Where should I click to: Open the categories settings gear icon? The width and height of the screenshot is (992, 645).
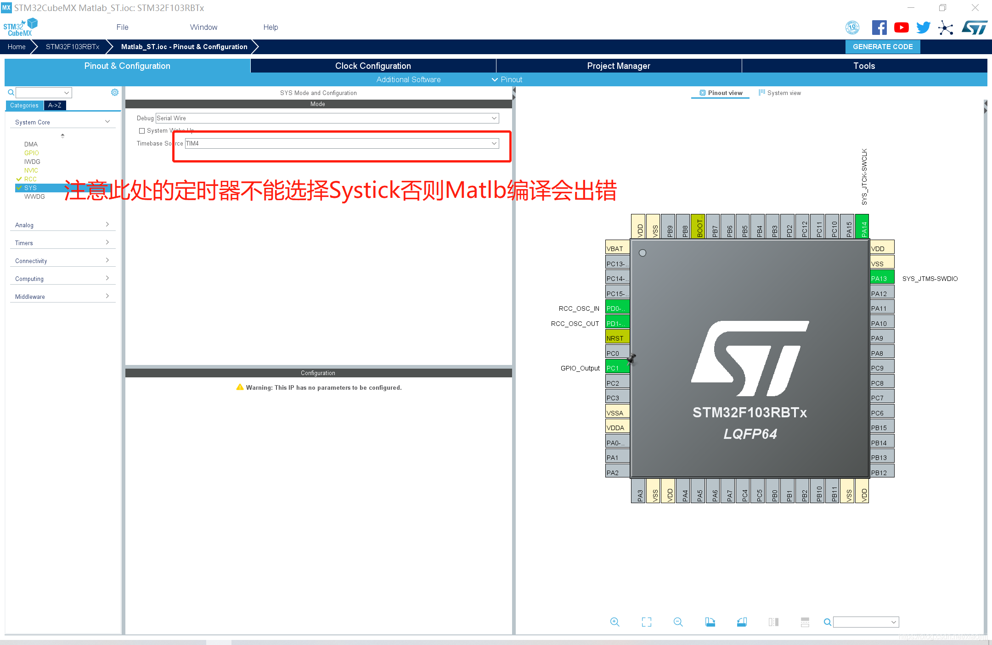(x=115, y=92)
